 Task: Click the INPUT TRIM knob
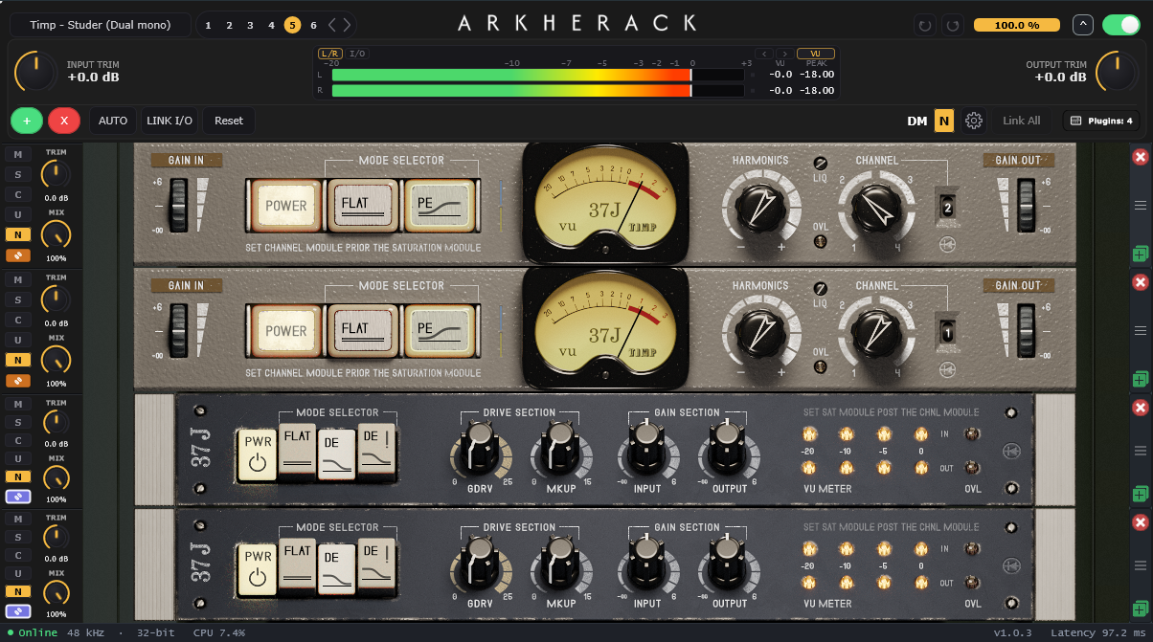[35, 73]
